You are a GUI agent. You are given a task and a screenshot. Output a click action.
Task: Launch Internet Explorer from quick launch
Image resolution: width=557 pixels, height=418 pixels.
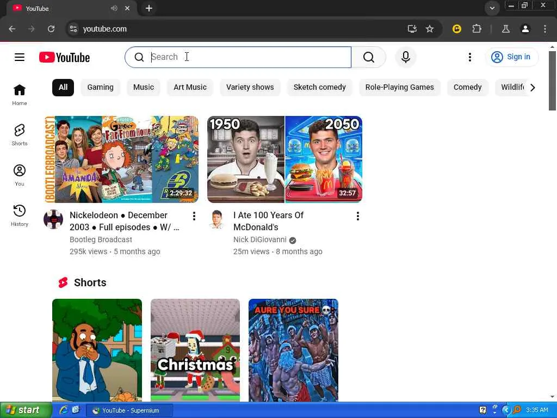[x=64, y=410]
